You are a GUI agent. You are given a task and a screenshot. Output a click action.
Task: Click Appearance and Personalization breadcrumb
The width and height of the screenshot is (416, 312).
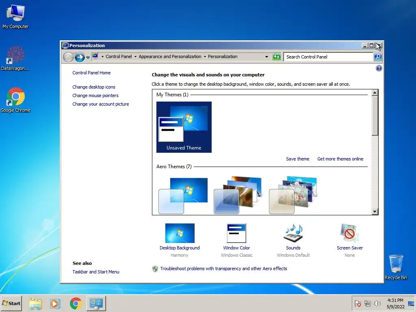click(170, 56)
